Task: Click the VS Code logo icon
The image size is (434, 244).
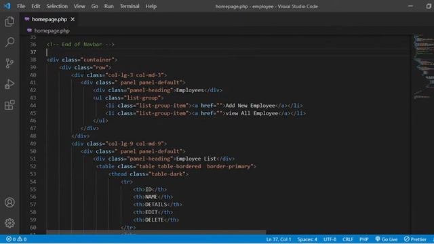Action: pos(7,6)
